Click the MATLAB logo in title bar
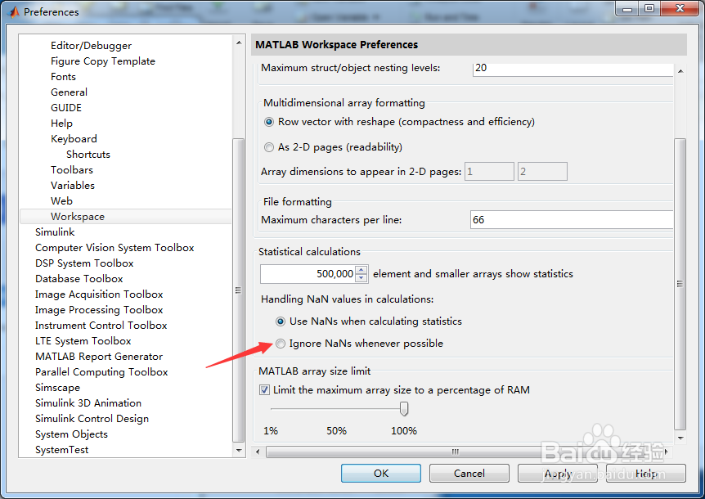The width and height of the screenshot is (705, 499). point(14,11)
